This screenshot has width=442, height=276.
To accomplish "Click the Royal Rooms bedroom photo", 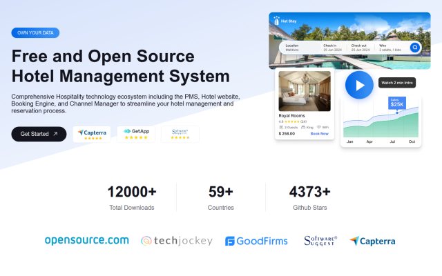I will (305, 91).
